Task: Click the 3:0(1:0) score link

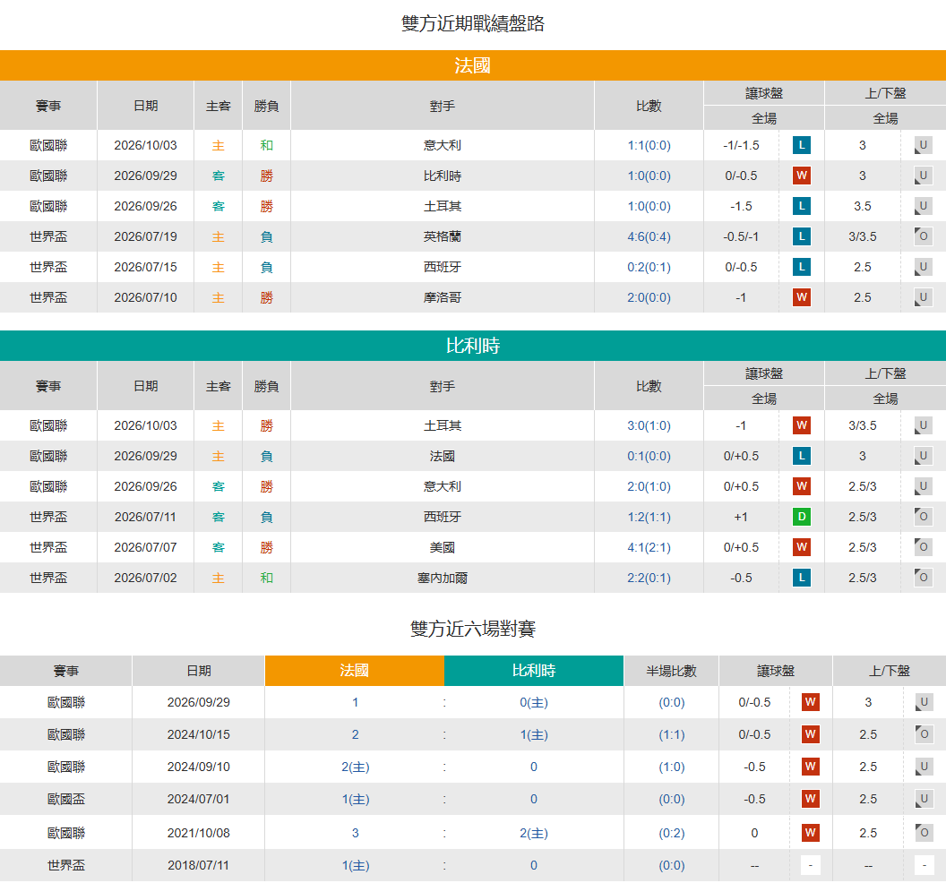Action: pyautogui.click(x=649, y=425)
